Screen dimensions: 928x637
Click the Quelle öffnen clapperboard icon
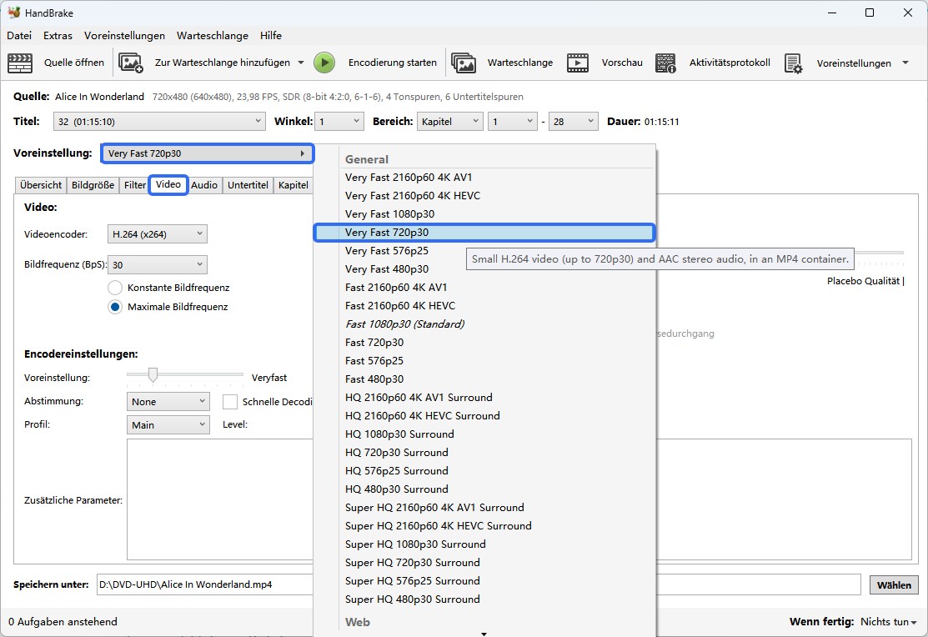coord(20,63)
